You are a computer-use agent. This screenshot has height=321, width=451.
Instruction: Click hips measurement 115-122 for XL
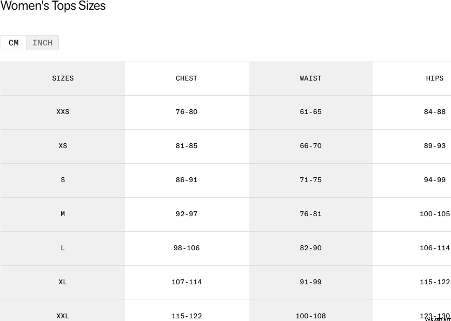point(434,282)
